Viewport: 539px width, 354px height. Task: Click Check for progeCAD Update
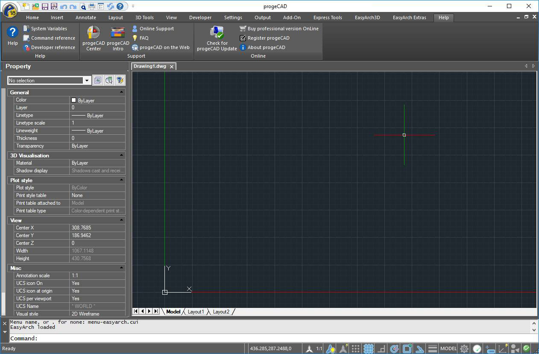click(x=217, y=38)
